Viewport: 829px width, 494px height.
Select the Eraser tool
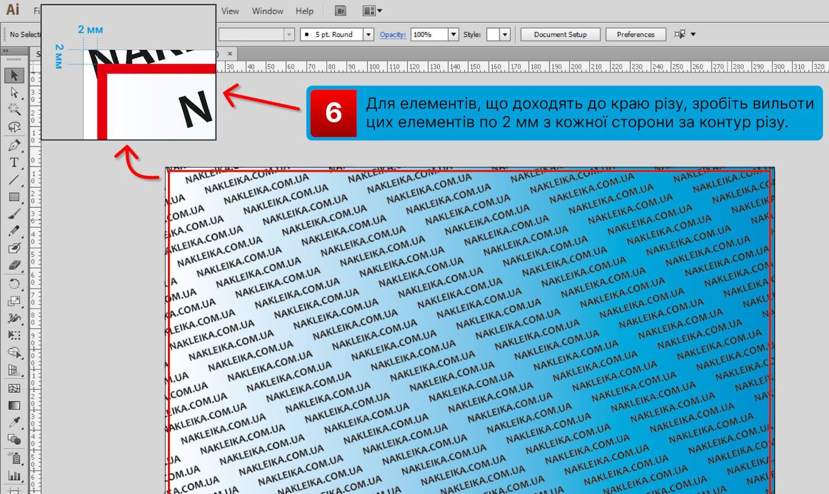click(14, 265)
